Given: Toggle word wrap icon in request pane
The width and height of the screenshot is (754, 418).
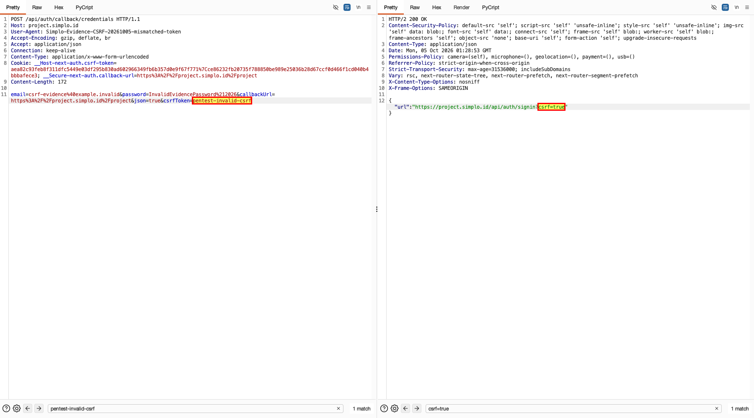Looking at the screenshot, I should tap(347, 7).
